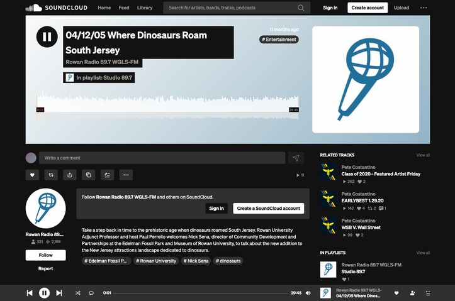Screen dimensions: 455x301
Task: Like current track in bottom player bar
Action: (x=396, y=293)
